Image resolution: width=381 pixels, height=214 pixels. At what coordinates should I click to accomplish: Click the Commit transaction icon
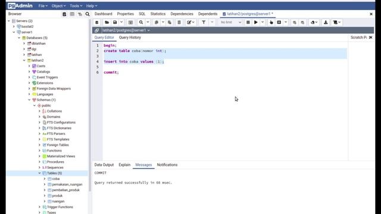[295, 23]
